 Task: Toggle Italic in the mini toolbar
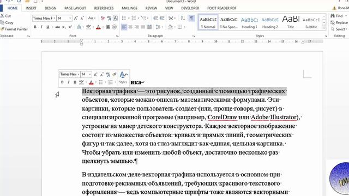69,82
